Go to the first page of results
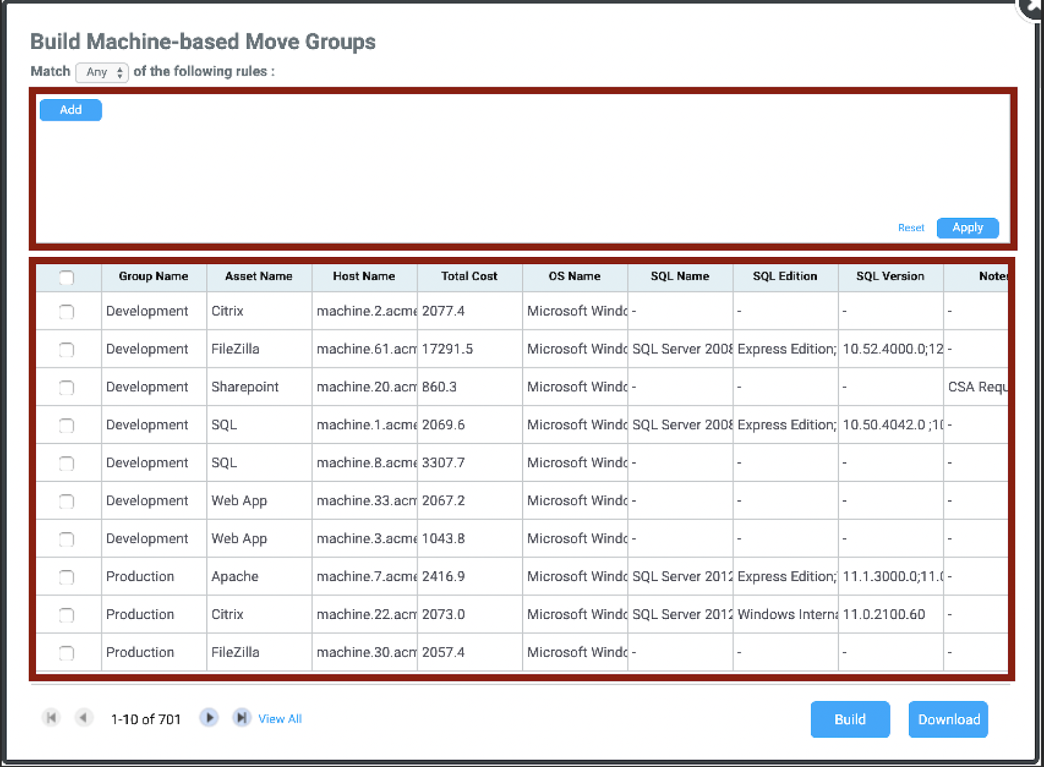 pos(51,718)
